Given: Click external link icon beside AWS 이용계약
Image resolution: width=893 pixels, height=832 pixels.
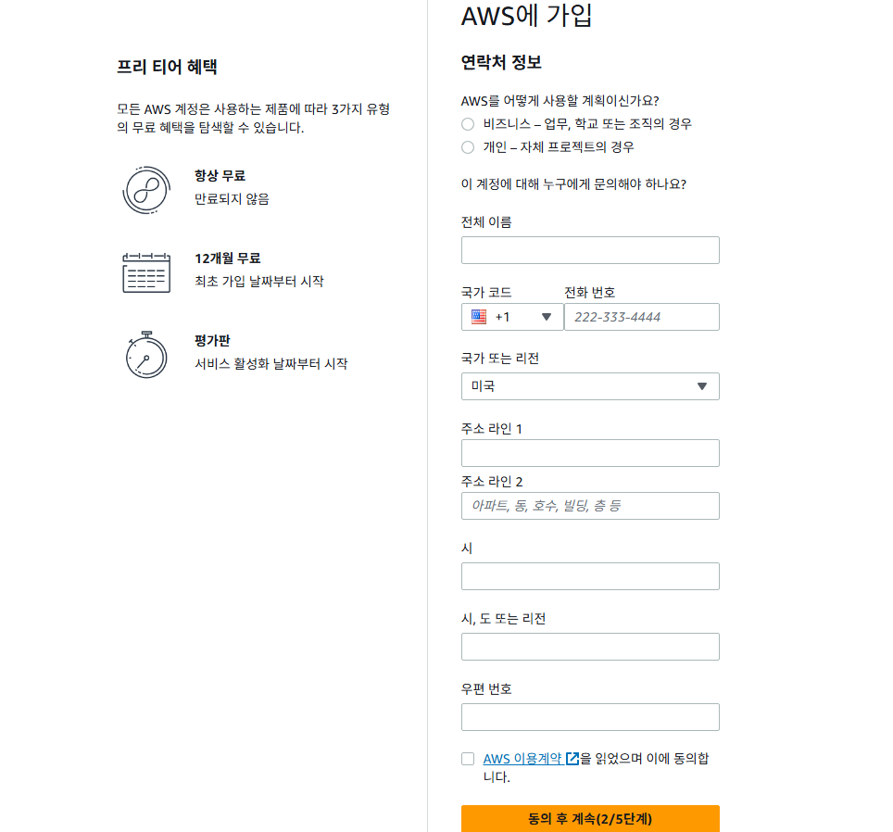Looking at the screenshot, I should pos(572,759).
